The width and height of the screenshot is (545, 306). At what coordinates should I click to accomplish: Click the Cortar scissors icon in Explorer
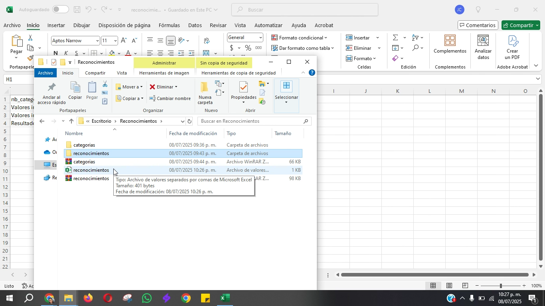pyautogui.click(x=105, y=84)
